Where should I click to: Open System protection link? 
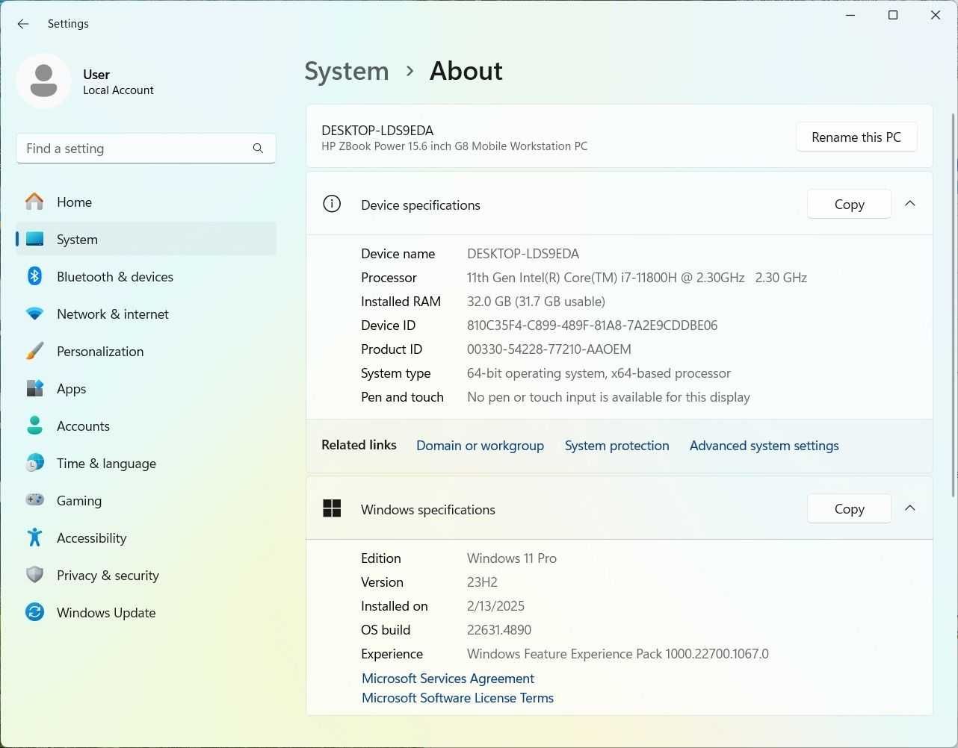[x=616, y=446]
